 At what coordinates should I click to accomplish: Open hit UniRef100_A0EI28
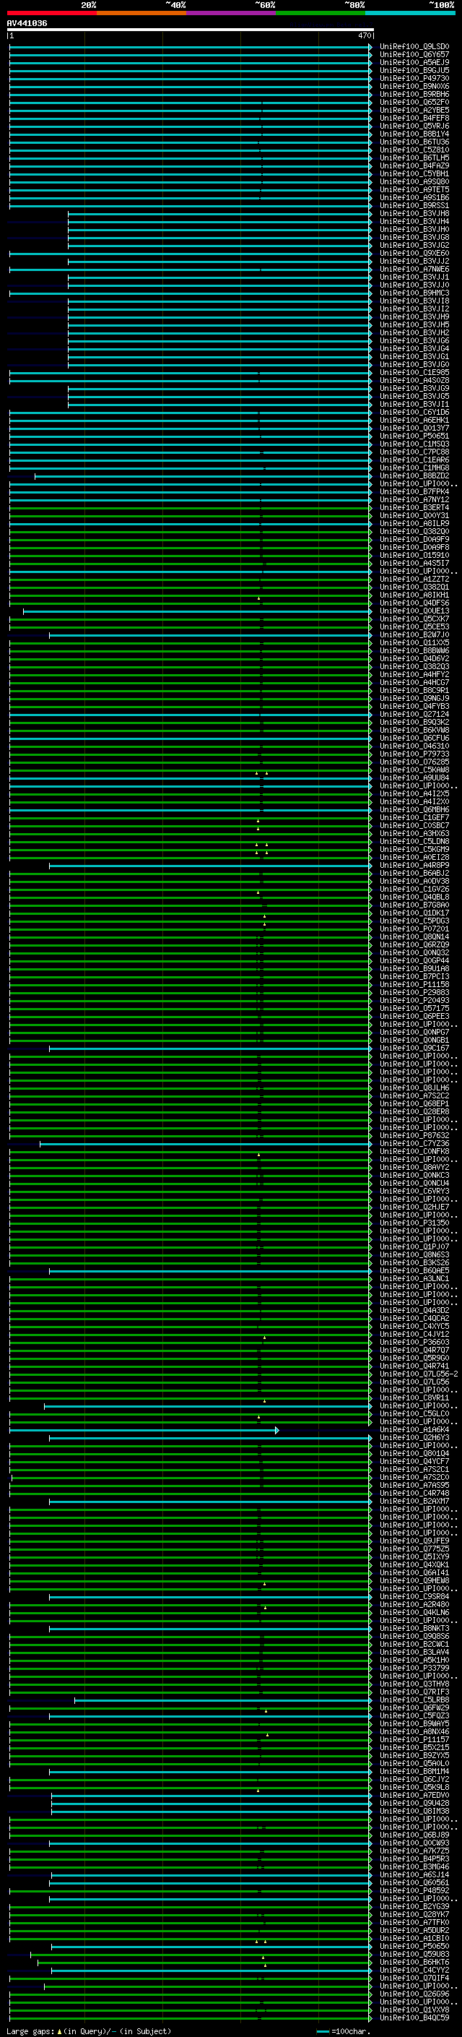(414, 858)
